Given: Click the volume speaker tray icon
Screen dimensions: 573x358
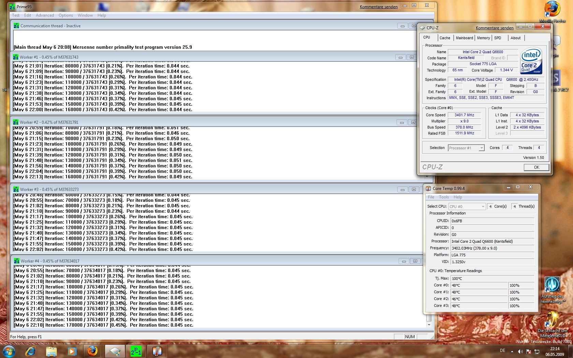Looking at the screenshot, I should (520, 351).
